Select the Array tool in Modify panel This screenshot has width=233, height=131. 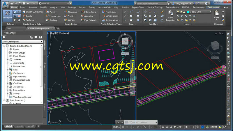pyautogui.click(x=155, y=20)
